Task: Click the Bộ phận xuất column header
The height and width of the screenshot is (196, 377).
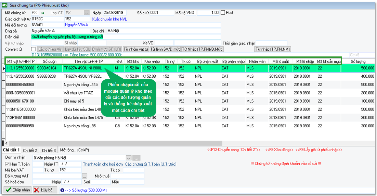Action: coord(208,61)
